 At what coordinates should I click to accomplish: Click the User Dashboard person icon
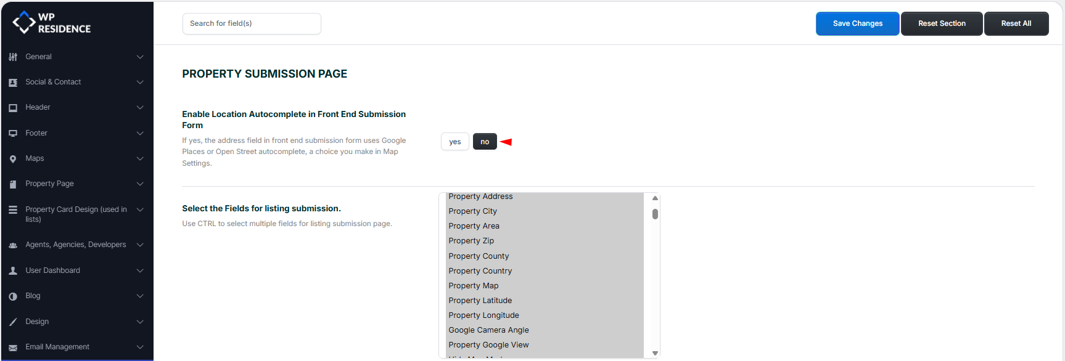(x=13, y=270)
